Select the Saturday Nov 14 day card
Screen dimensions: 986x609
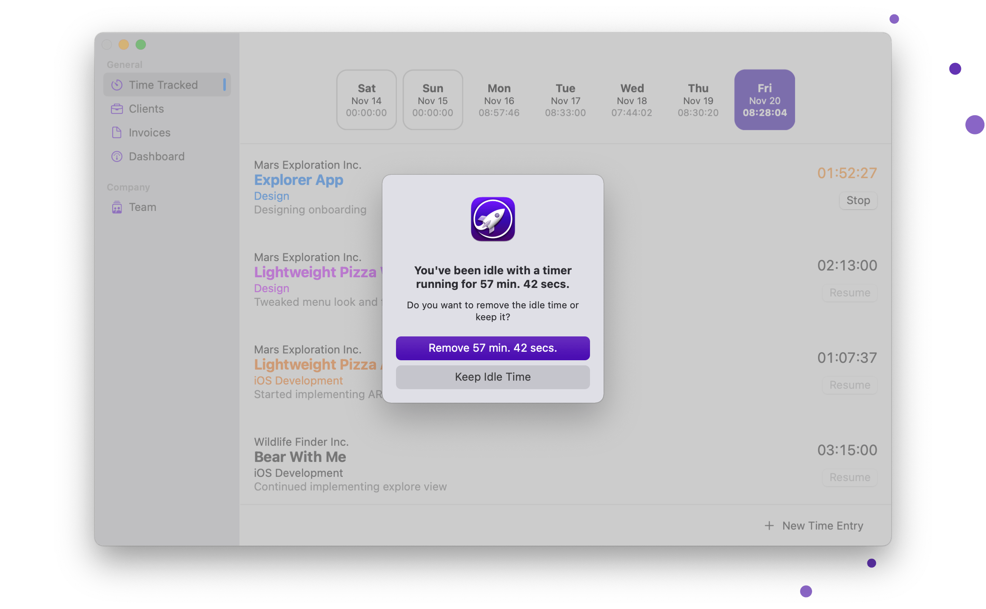(366, 100)
